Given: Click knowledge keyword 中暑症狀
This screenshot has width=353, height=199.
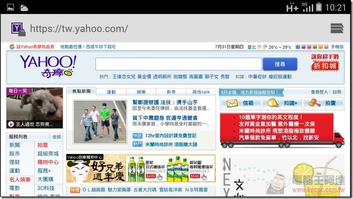Looking at the screenshot, I should 257,77.
